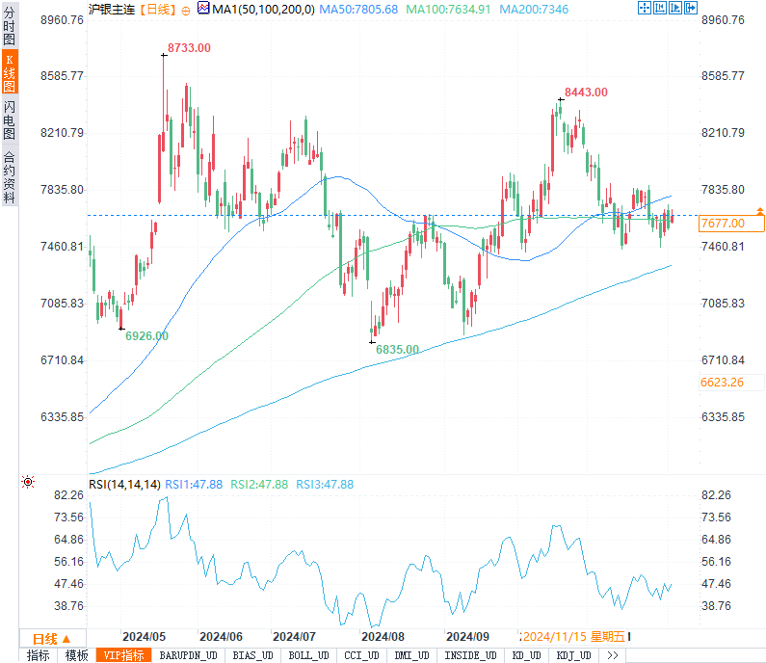This screenshot has width=766, height=663.
Task: Click the up arrow icon in top-right toolbar
Action: point(690,9)
